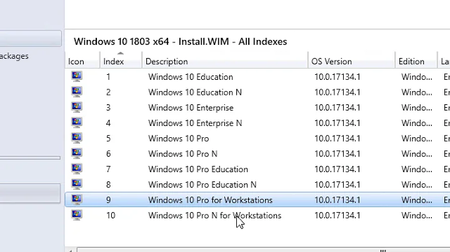Click the icon beside index 5 Windows 10 Pro
This screenshot has height=252, width=450.
click(x=77, y=138)
